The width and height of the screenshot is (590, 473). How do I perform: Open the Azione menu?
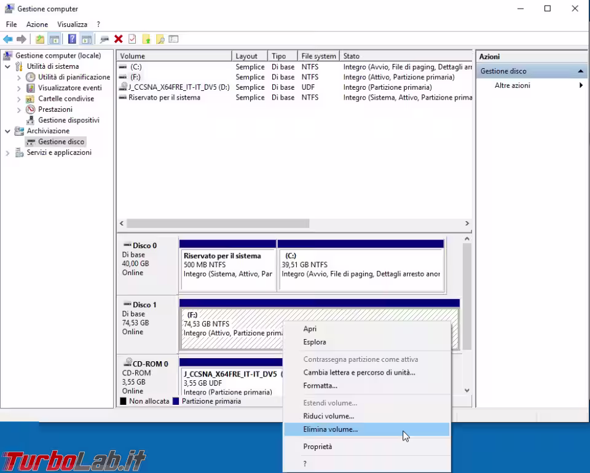coord(37,25)
